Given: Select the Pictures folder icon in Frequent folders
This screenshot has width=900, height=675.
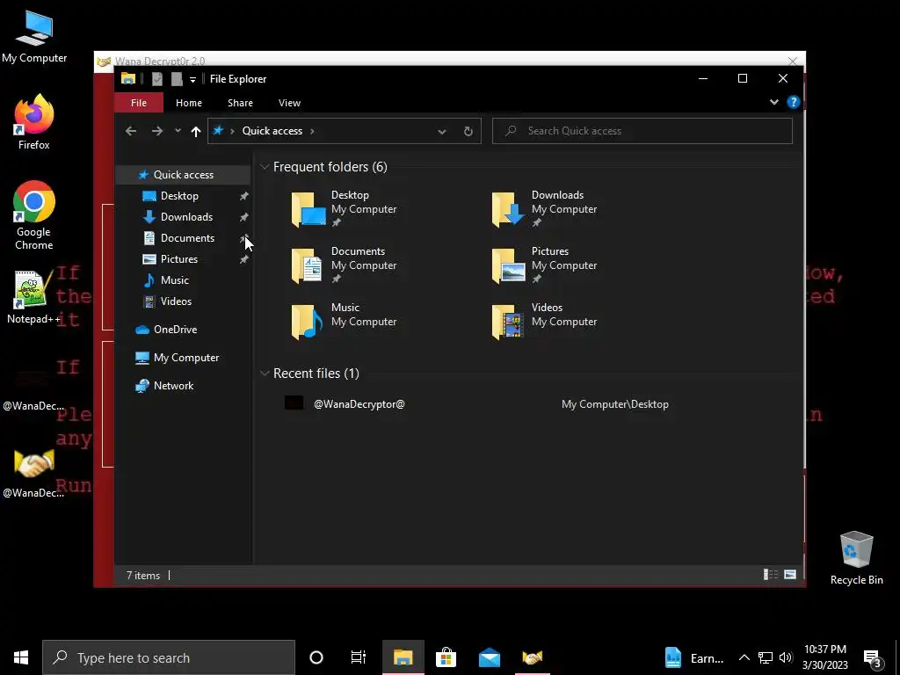Looking at the screenshot, I should 508,265.
